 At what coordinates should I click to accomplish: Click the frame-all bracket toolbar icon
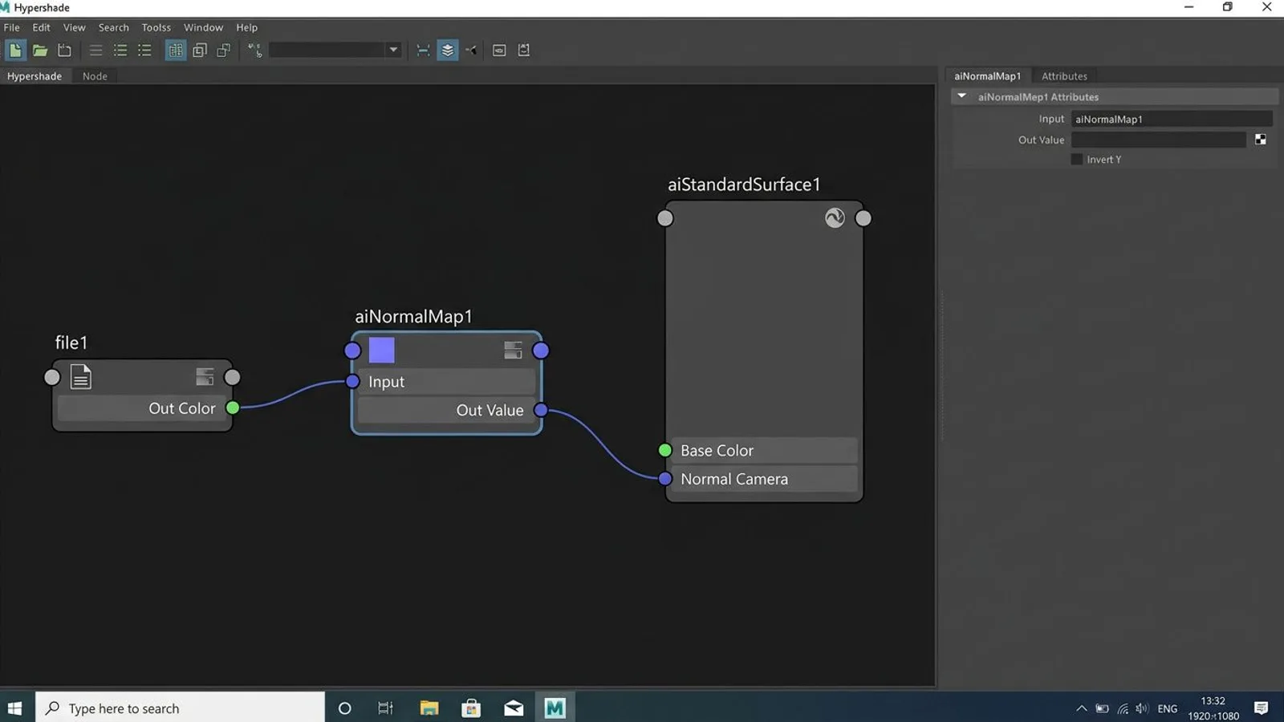tap(423, 51)
